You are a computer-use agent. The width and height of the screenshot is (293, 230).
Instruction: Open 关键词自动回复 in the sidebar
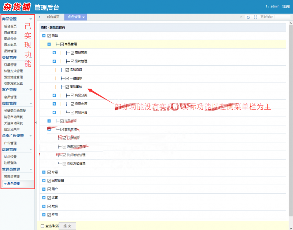[x=15, y=111]
